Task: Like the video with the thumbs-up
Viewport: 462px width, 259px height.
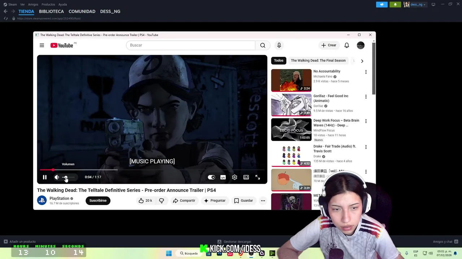Action: pyautogui.click(x=145, y=201)
